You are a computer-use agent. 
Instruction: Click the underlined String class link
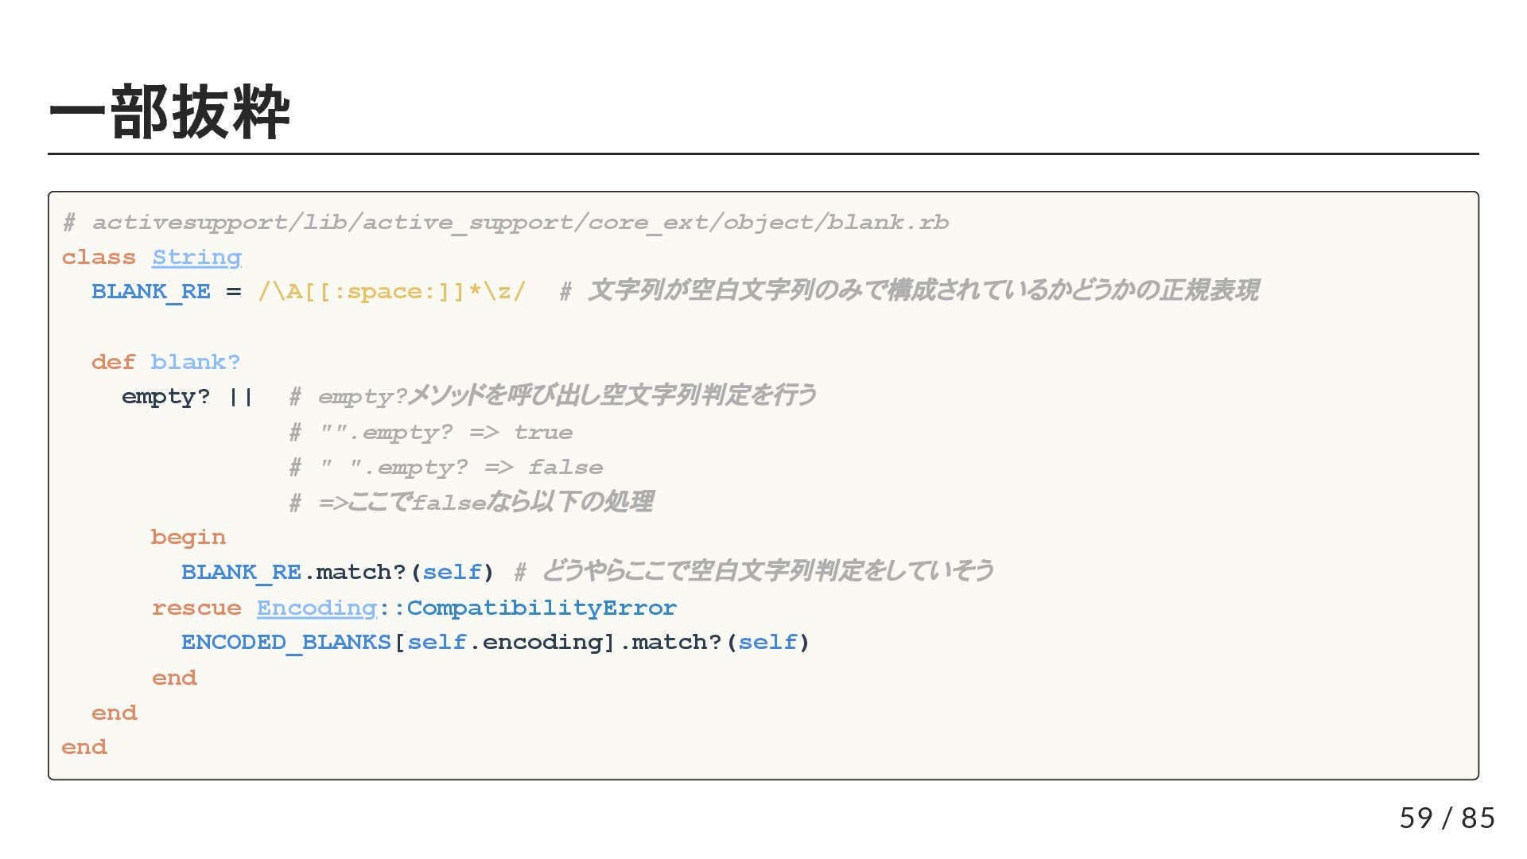pyautogui.click(x=196, y=257)
